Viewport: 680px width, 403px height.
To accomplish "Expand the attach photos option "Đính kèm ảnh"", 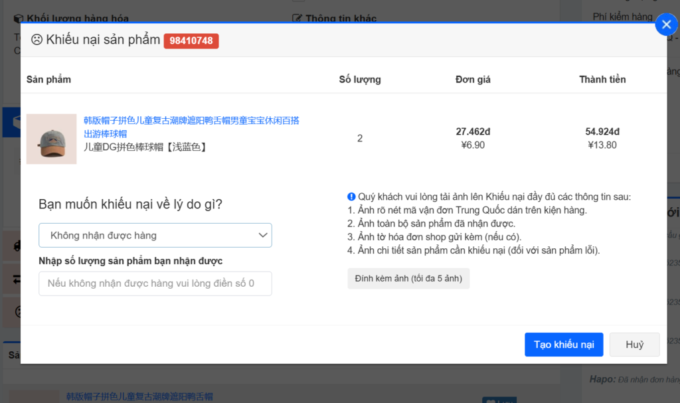I will click(x=408, y=278).
